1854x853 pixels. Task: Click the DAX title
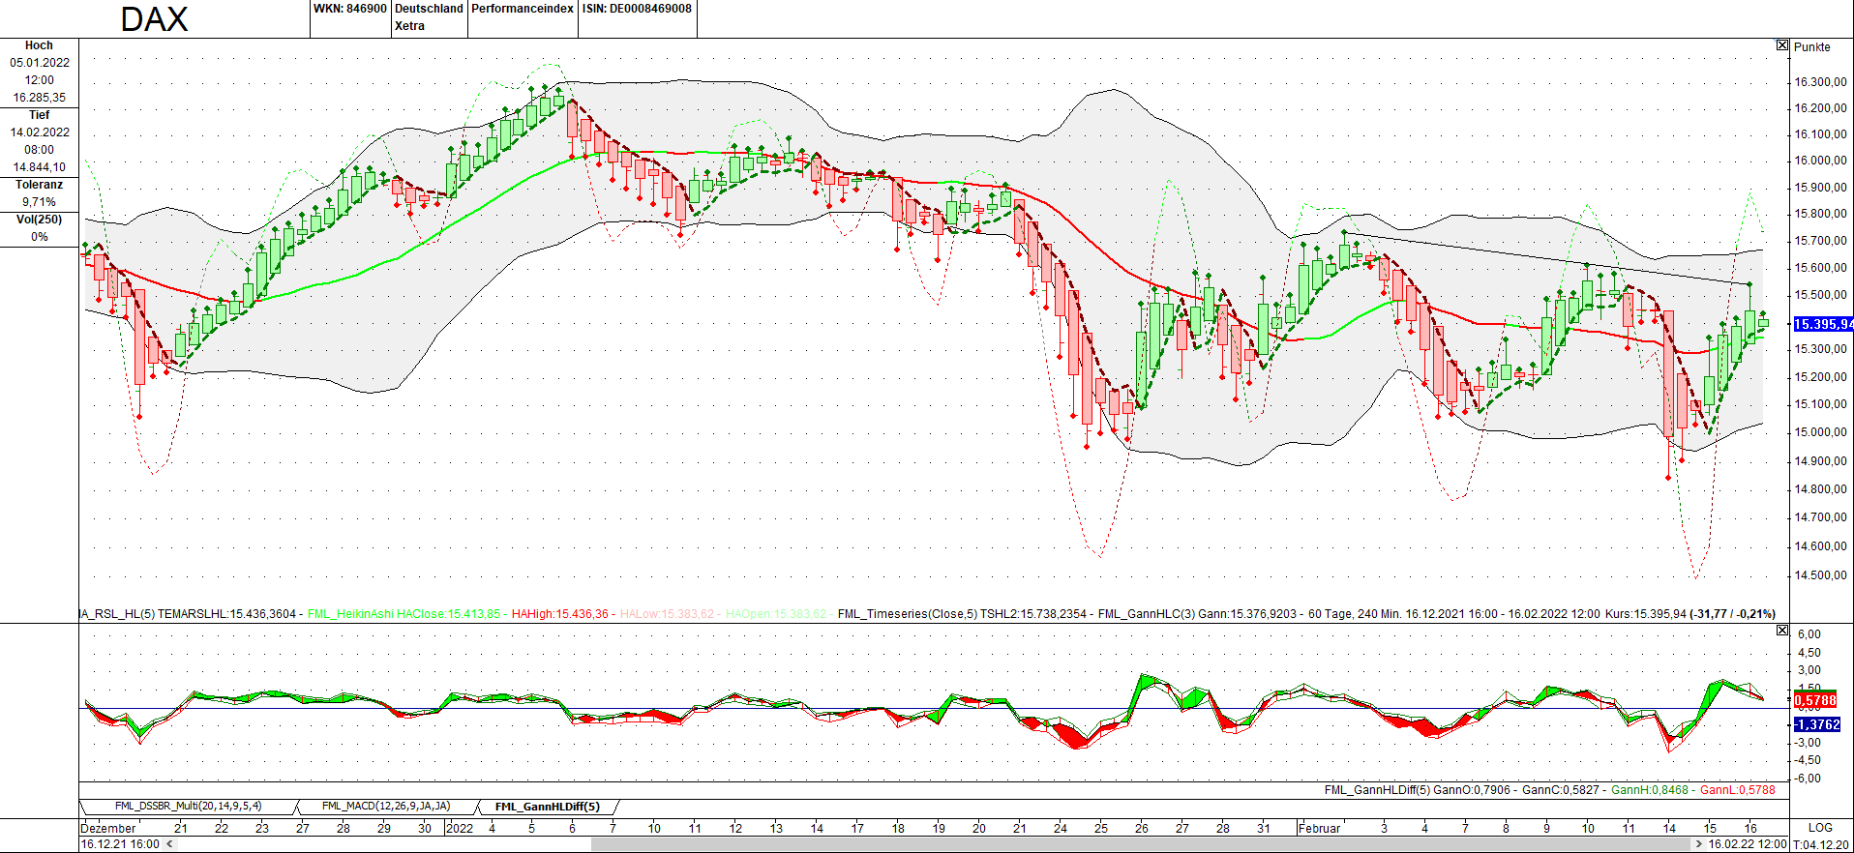point(154,19)
